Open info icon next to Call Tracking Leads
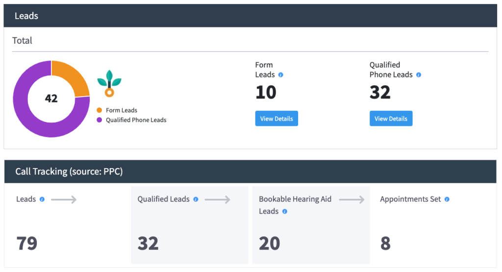 coord(42,199)
